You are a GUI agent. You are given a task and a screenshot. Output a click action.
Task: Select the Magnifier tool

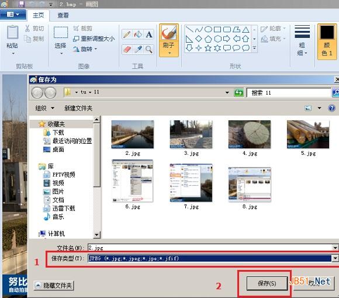pos(148,50)
